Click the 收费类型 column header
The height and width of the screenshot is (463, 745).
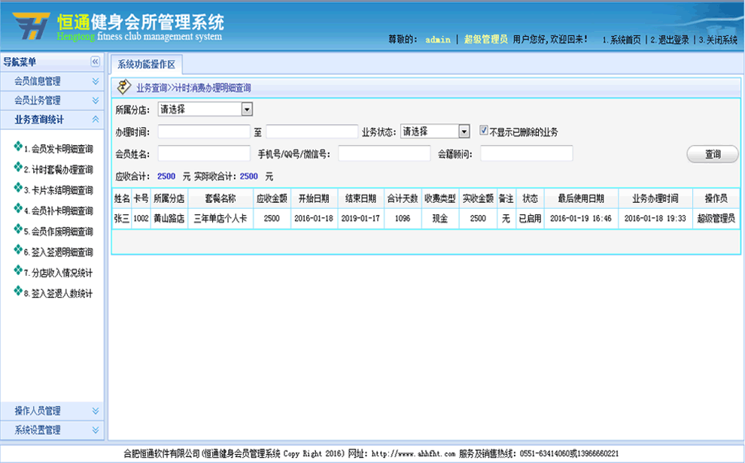tap(440, 198)
